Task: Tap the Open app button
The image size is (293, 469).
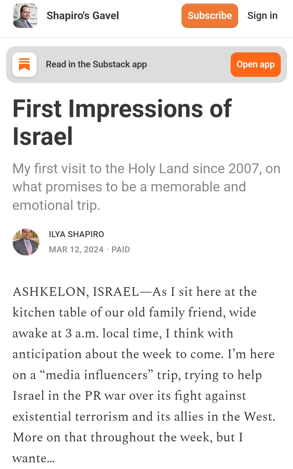Action: click(x=256, y=64)
